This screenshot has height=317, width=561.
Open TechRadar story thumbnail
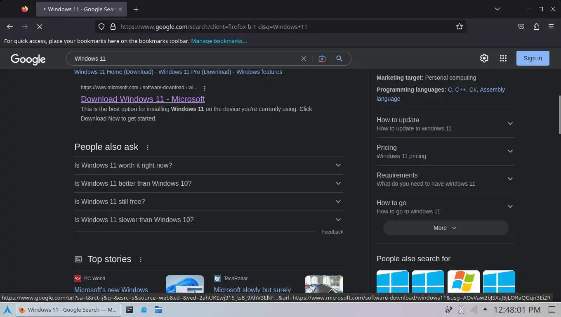(x=324, y=284)
